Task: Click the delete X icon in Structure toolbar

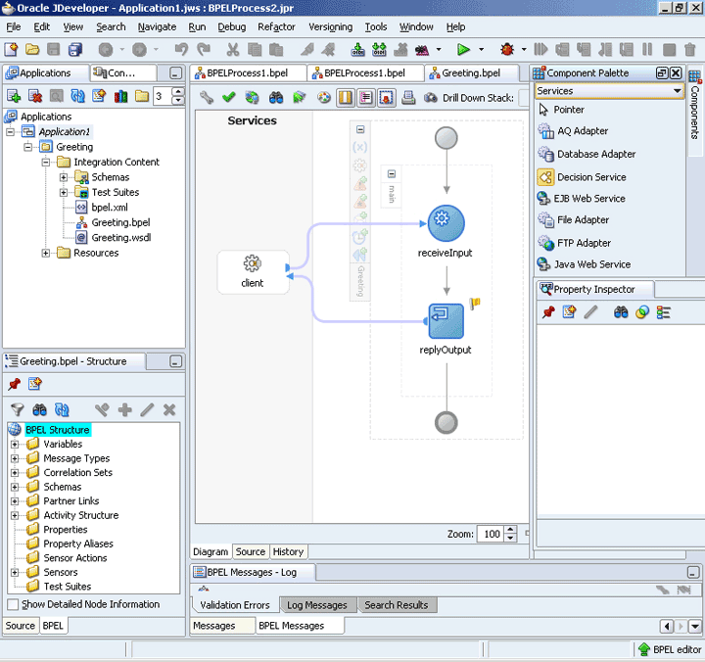Action: (169, 409)
